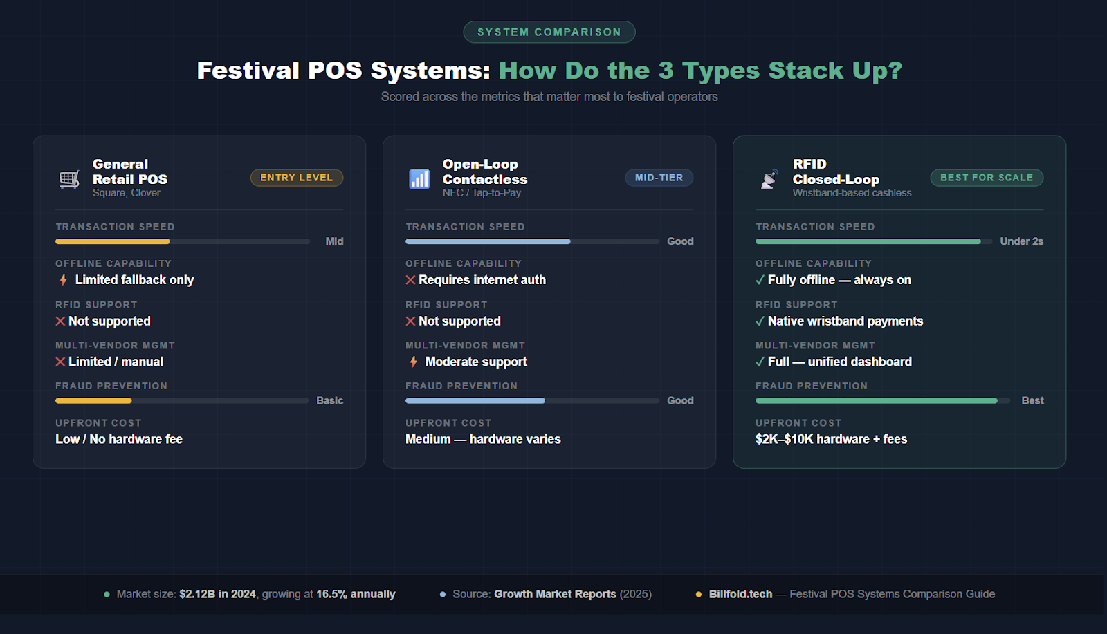Click the shopping cart icon for General Retail POS
The height and width of the screenshot is (634, 1107).
[68, 178]
